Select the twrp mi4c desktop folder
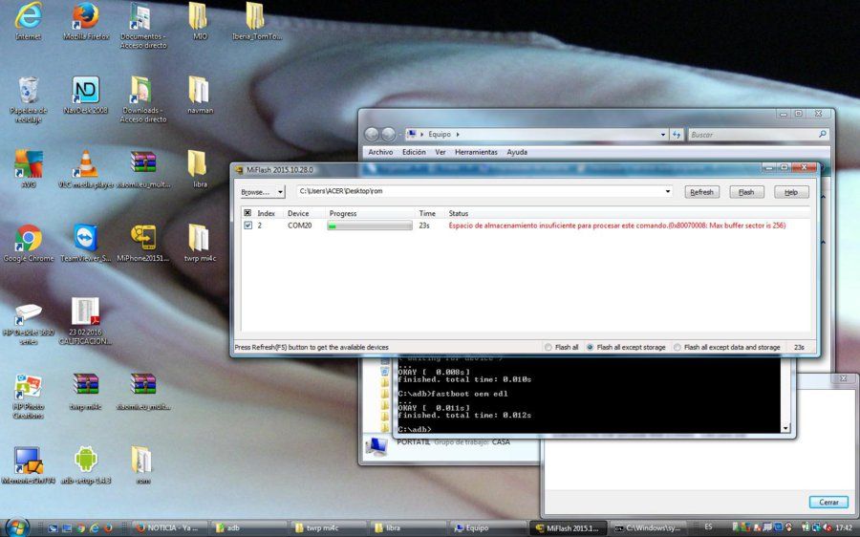Screen dimensions: 860x537 [x=200, y=243]
